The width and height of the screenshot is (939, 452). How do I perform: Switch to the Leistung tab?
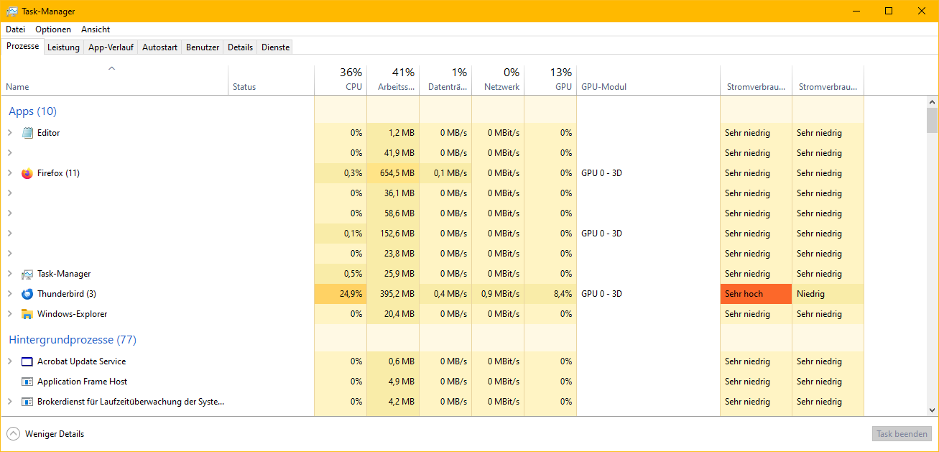coord(63,47)
